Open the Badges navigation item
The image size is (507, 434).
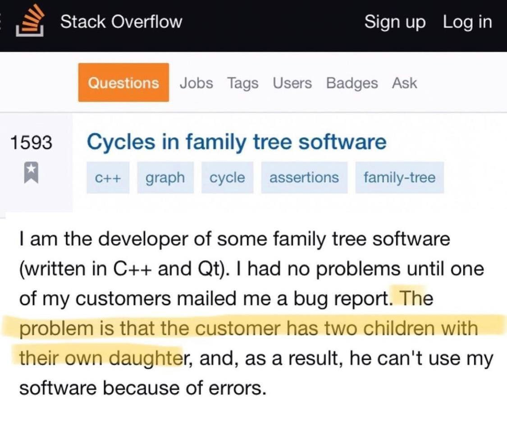(x=352, y=83)
